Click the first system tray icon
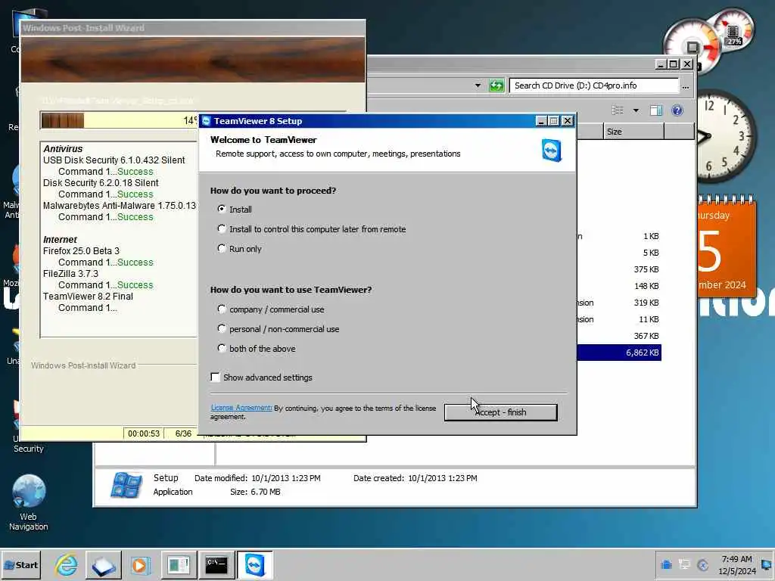The height and width of the screenshot is (581, 775). pyautogui.click(x=666, y=564)
